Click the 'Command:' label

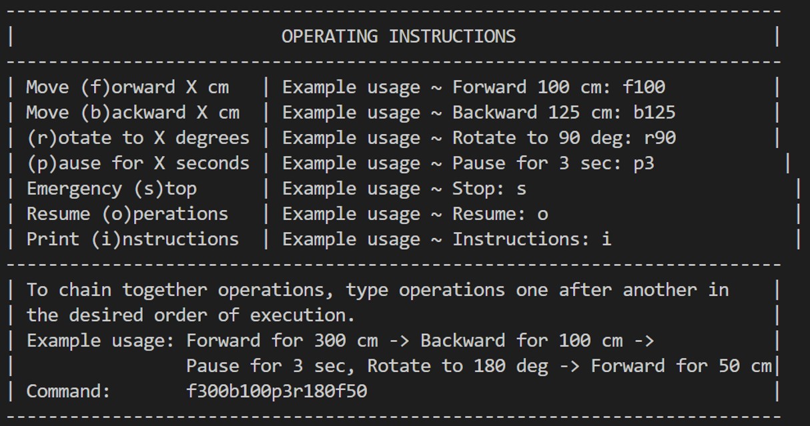tap(68, 391)
